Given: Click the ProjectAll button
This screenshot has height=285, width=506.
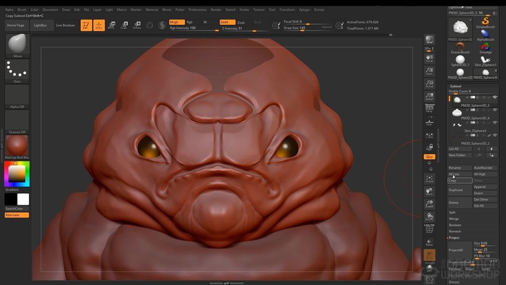Looking at the screenshot, I should coord(460,250).
